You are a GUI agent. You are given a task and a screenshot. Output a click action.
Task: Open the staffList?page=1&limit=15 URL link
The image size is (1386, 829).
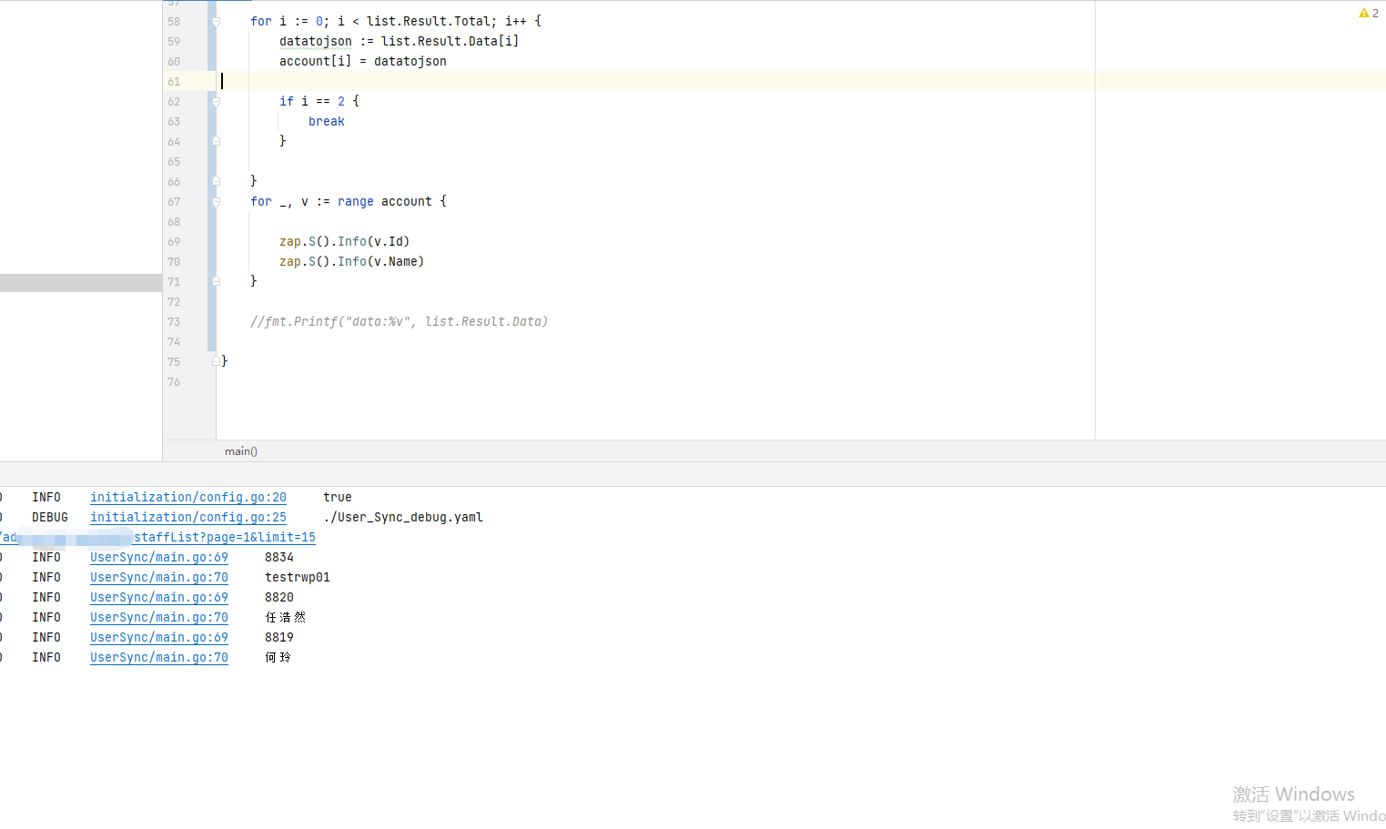click(x=224, y=537)
